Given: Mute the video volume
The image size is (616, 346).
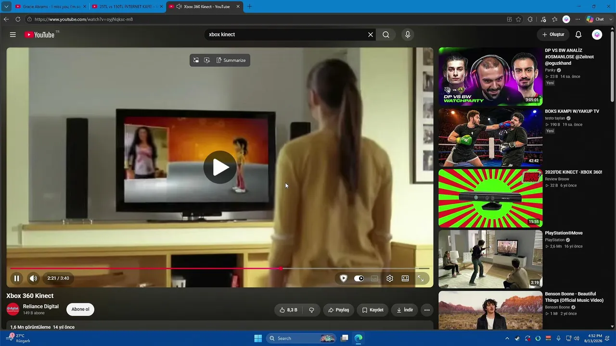Looking at the screenshot, I should (x=33, y=278).
